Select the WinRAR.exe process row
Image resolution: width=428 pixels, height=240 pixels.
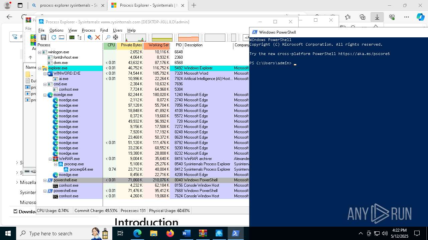click(x=142, y=159)
